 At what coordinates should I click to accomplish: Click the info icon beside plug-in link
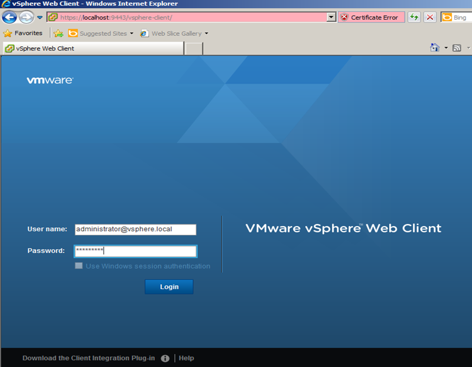[165, 358]
